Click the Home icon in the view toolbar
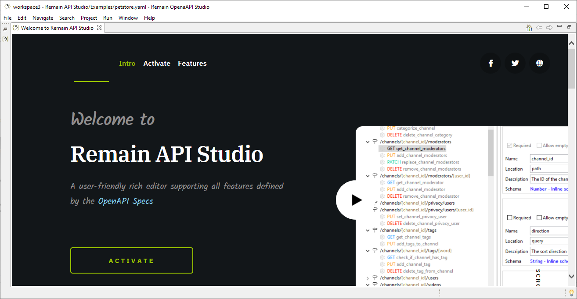Screen dimensions: 577x299 coord(529,28)
